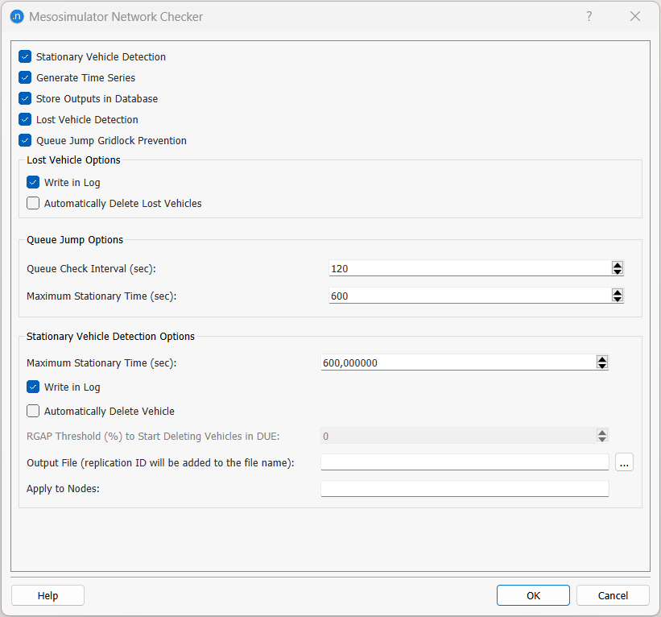Click the browse ellipsis button for Output File
The width and height of the screenshot is (661, 617).
pos(624,462)
